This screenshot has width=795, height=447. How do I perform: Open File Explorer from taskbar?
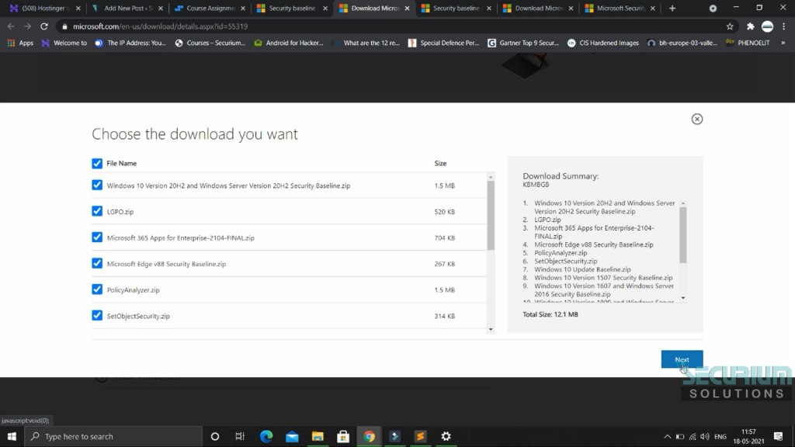[x=318, y=436]
